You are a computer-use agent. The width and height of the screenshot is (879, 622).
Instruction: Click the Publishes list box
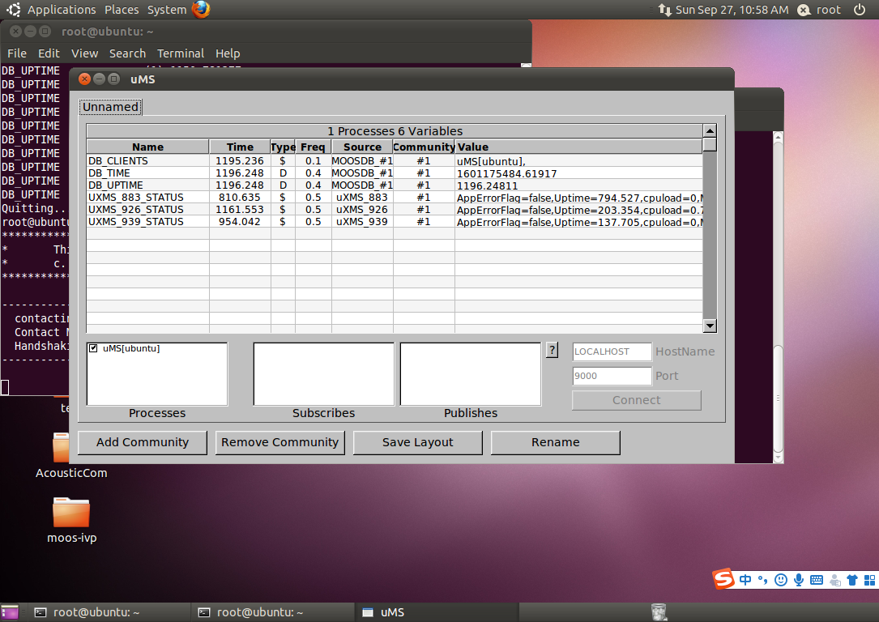[x=471, y=373]
